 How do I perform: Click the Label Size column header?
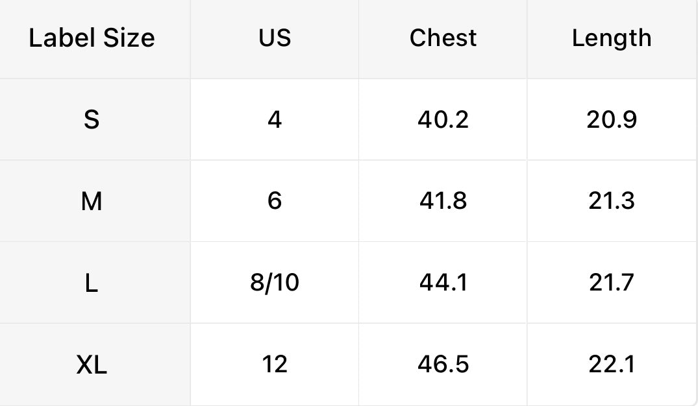[x=92, y=38]
